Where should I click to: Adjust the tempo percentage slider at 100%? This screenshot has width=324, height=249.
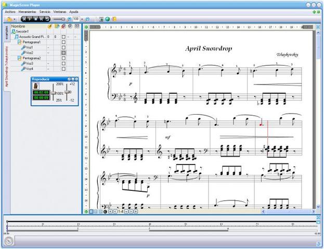54,93
